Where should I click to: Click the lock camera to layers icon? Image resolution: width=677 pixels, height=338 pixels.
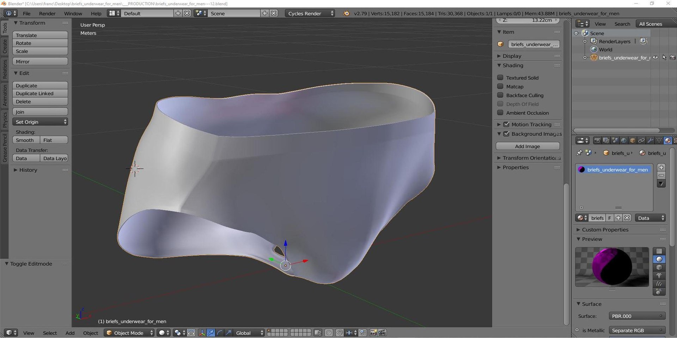pos(318,333)
